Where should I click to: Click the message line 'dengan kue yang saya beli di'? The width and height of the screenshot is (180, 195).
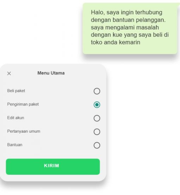pyautogui.click(x=130, y=35)
